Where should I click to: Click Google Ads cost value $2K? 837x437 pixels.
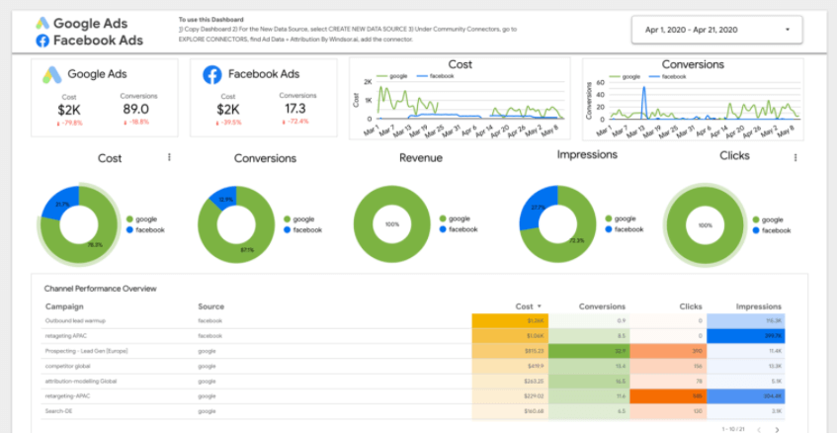[69, 110]
